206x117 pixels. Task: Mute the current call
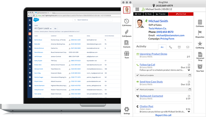pos(148,14)
